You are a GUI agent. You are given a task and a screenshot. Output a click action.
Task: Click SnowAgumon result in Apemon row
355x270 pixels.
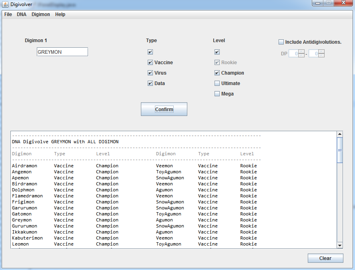[170, 178]
